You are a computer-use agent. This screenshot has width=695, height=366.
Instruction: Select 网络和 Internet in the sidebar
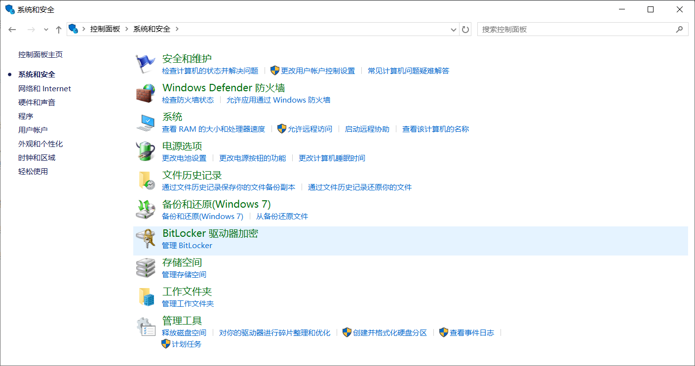click(44, 89)
